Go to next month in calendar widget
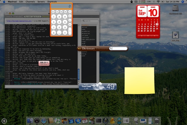Image resolution: width=187 pixels, height=125 pixels. pyautogui.click(x=155, y=36)
